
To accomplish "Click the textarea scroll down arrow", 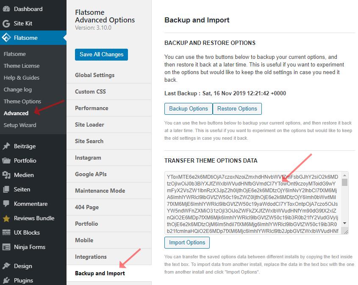I will point(345,223).
